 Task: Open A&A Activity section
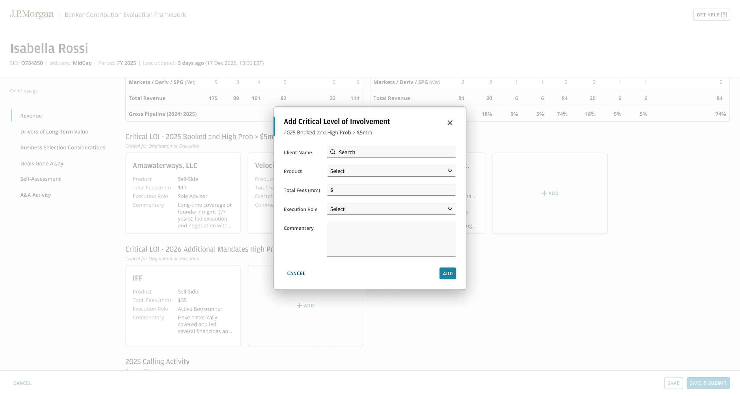tap(36, 195)
